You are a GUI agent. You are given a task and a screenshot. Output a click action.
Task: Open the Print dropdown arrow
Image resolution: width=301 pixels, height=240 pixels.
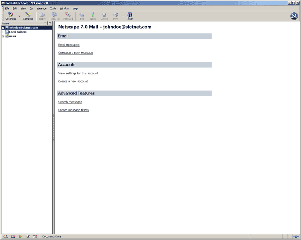click(x=123, y=16)
